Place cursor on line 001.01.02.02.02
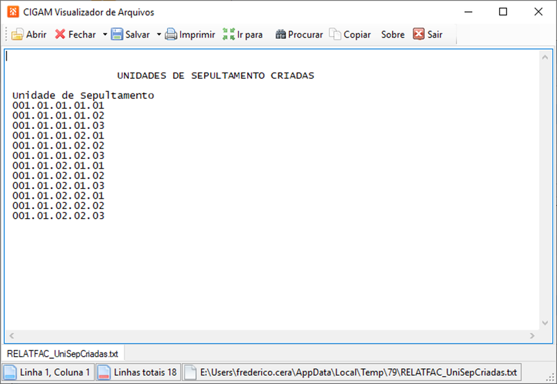Image resolution: width=557 pixels, height=384 pixels. pyautogui.click(x=58, y=206)
